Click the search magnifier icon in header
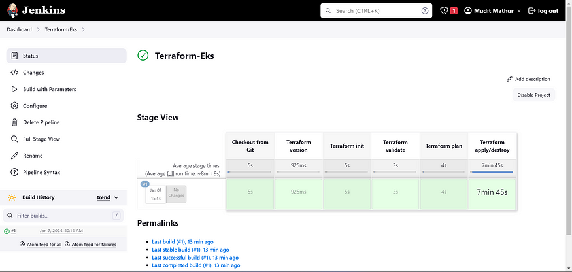572x272 pixels. point(328,11)
